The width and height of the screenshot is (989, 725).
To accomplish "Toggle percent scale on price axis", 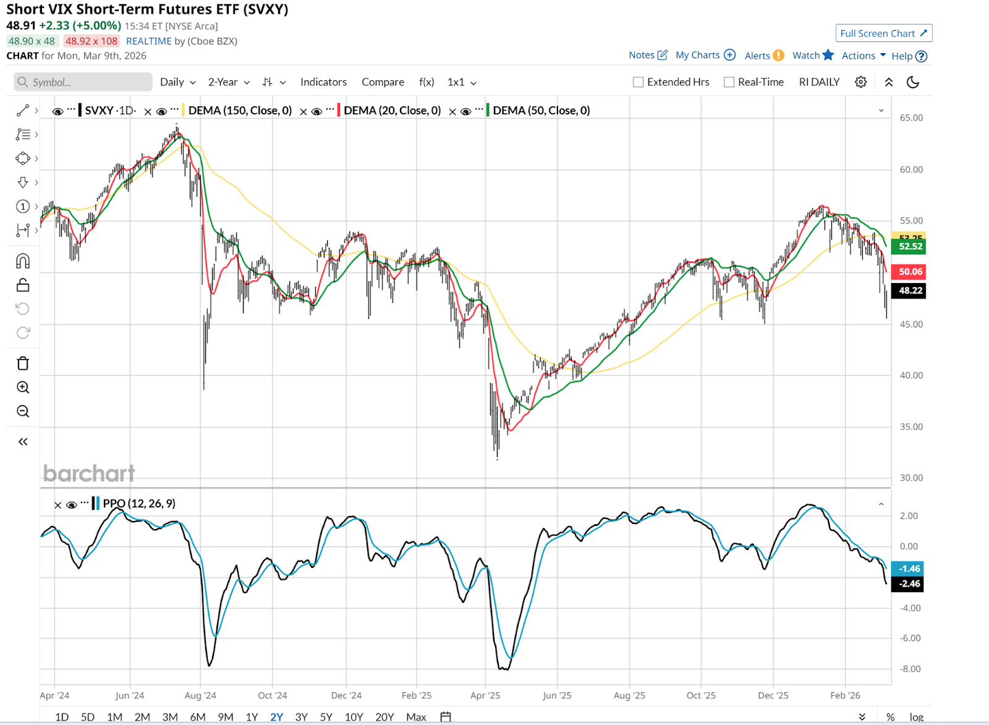I will (890, 717).
